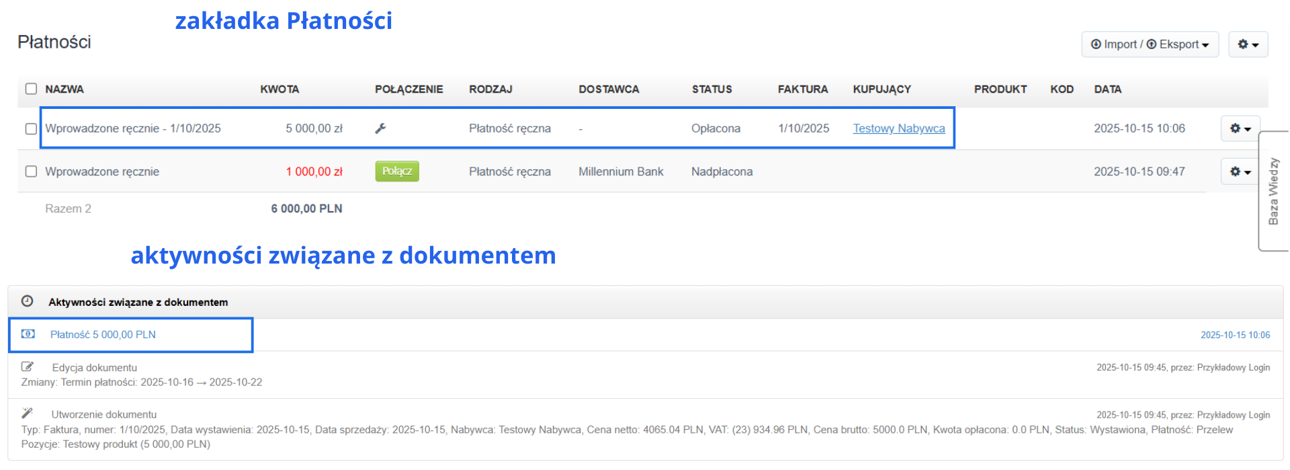Open the gear menu for the 2025-10-15 10:06 payment
This screenshot has height=470, width=1290.
1240,128
